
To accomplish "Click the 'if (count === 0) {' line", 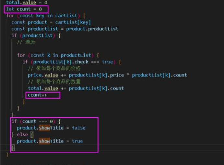I will 36,121.
